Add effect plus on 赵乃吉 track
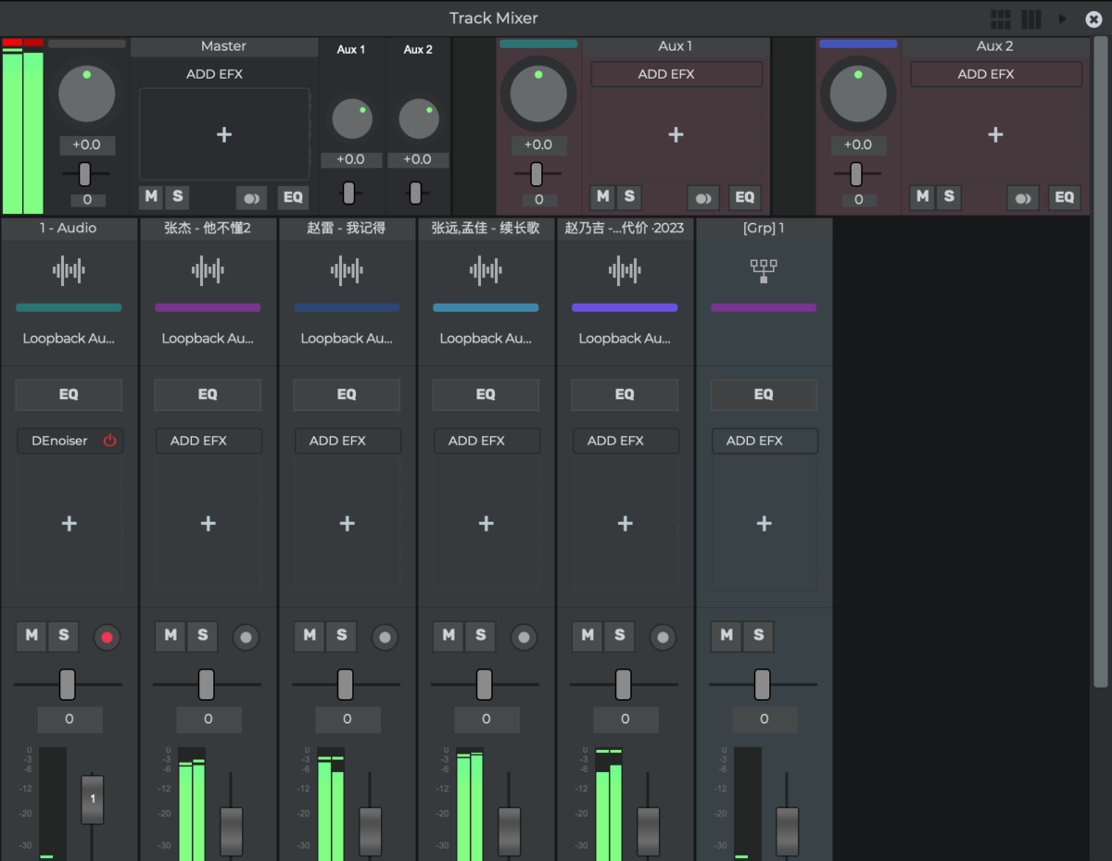The height and width of the screenshot is (861, 1112). [x=625, y=524]
